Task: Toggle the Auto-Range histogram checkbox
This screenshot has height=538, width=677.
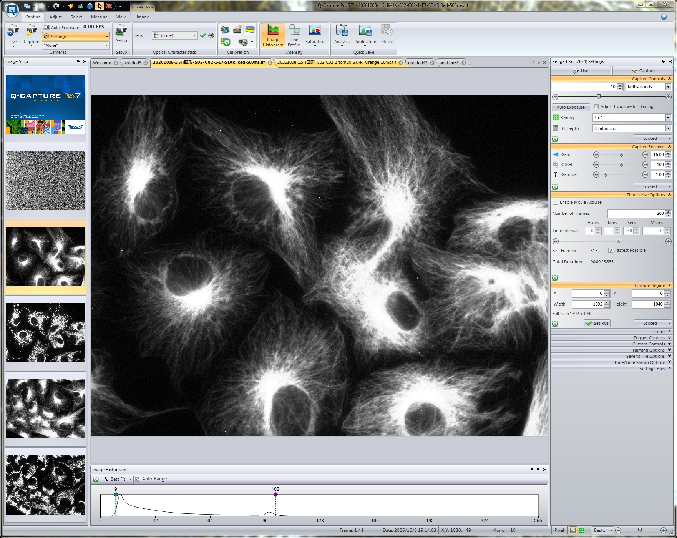Action: (138, 479)
